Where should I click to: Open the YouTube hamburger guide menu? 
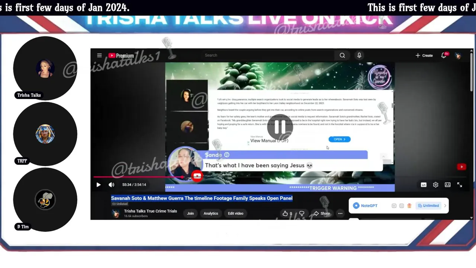click(99, 55)
